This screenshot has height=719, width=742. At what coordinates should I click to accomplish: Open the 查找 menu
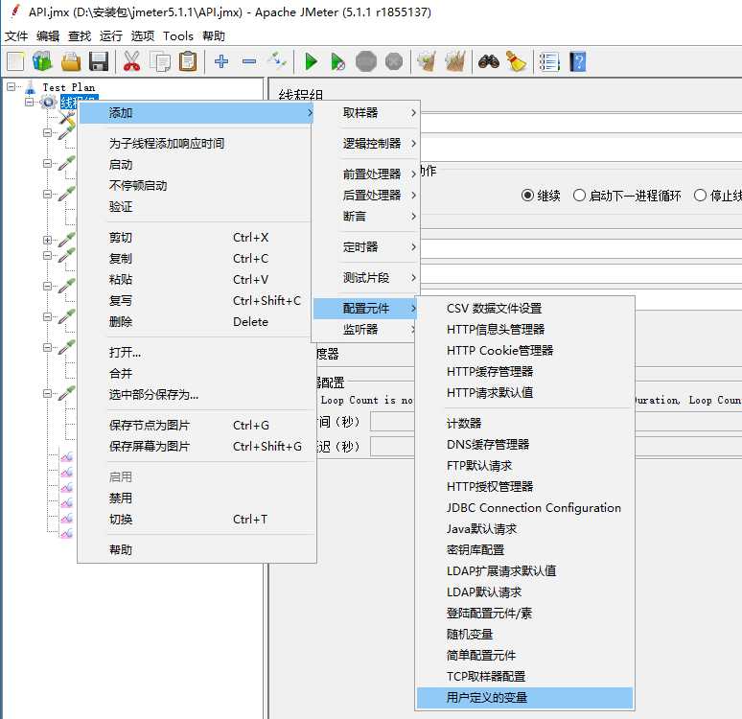[80, 36]
